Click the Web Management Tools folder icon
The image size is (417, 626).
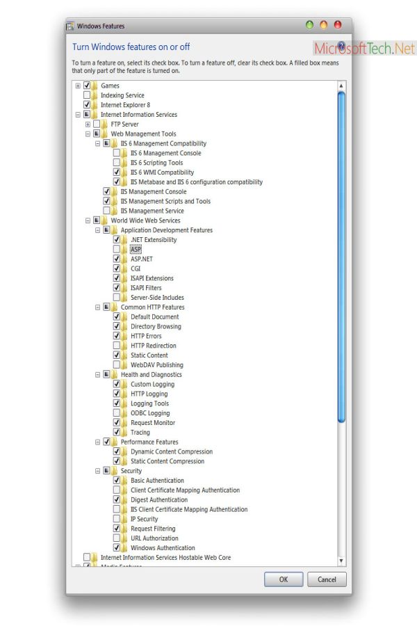(104, 134)
